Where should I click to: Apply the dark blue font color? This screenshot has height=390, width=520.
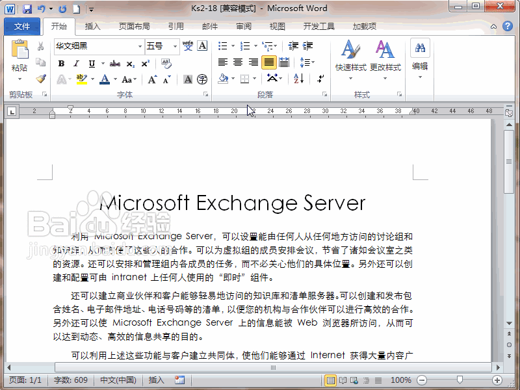tap(105, 79)
